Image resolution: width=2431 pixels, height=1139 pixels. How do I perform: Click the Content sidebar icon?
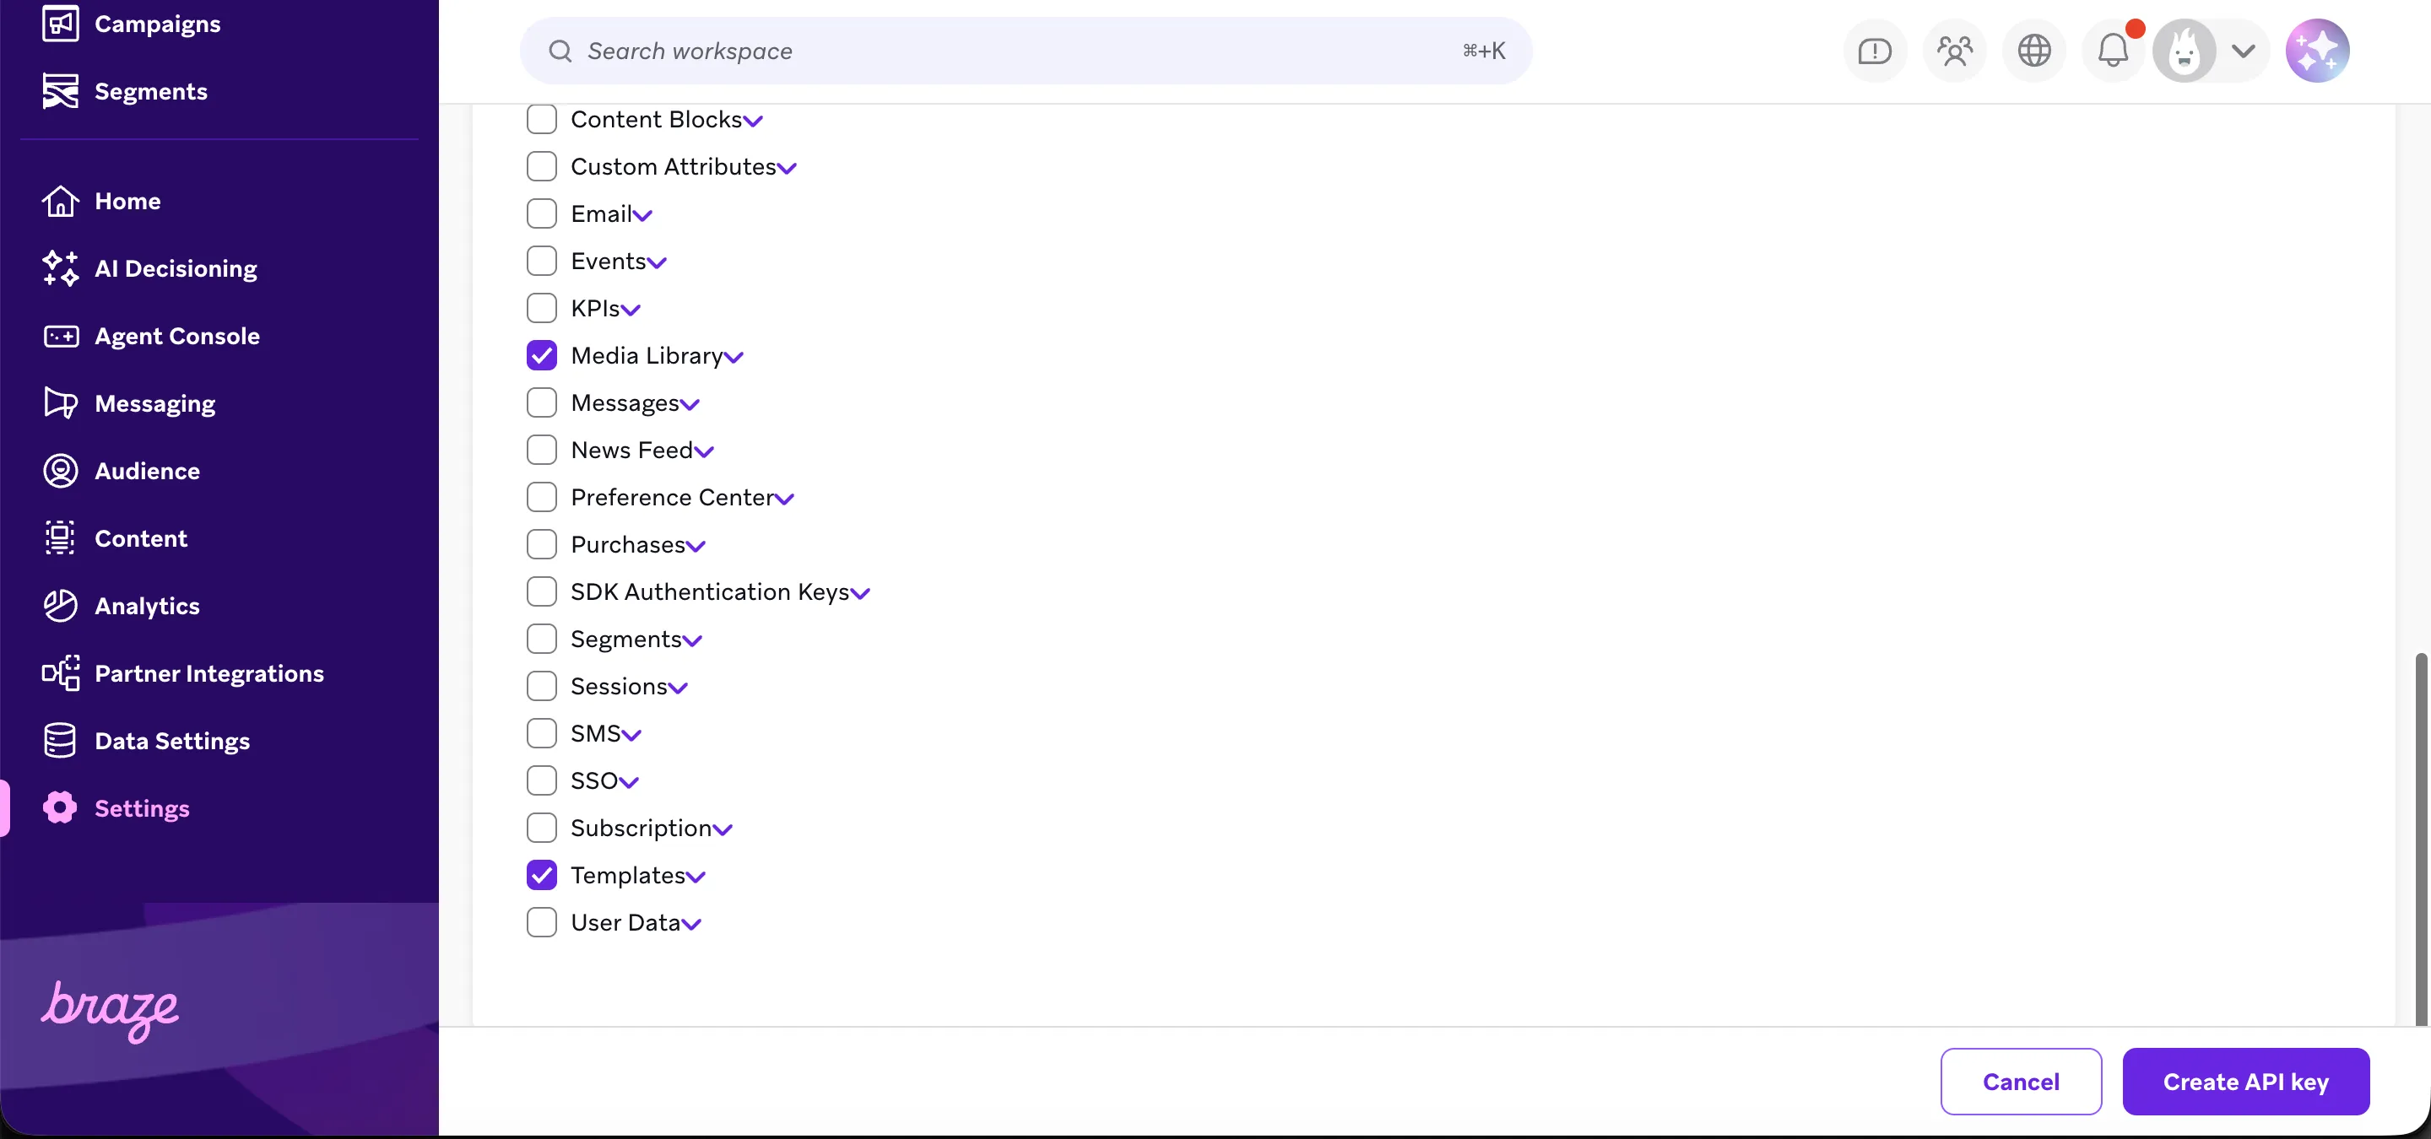click(61, 538)
